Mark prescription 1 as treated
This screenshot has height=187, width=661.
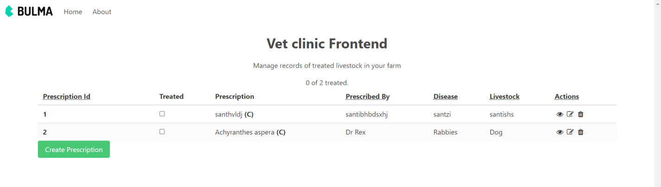162,114
